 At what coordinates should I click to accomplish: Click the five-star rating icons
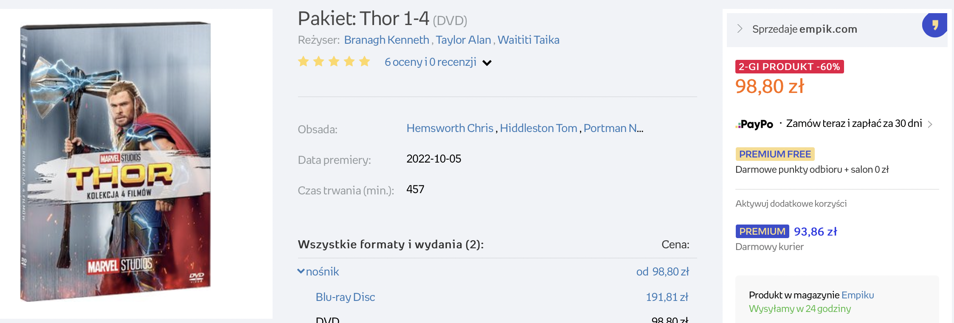(x=334, y=62)
